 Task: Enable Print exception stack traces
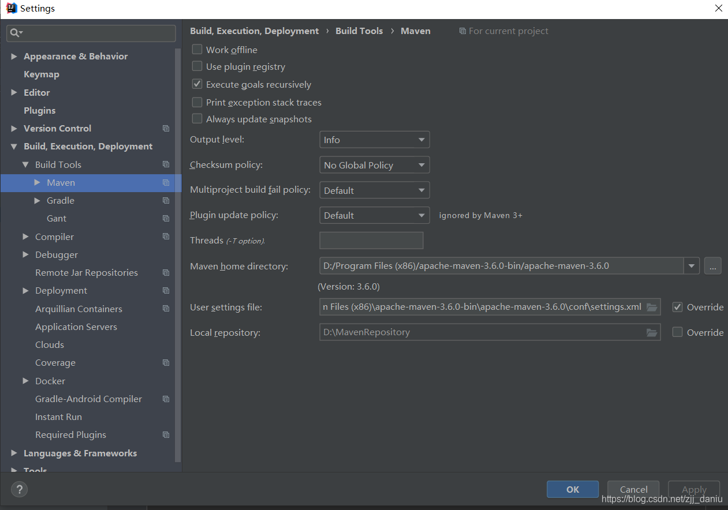[197, 102]
